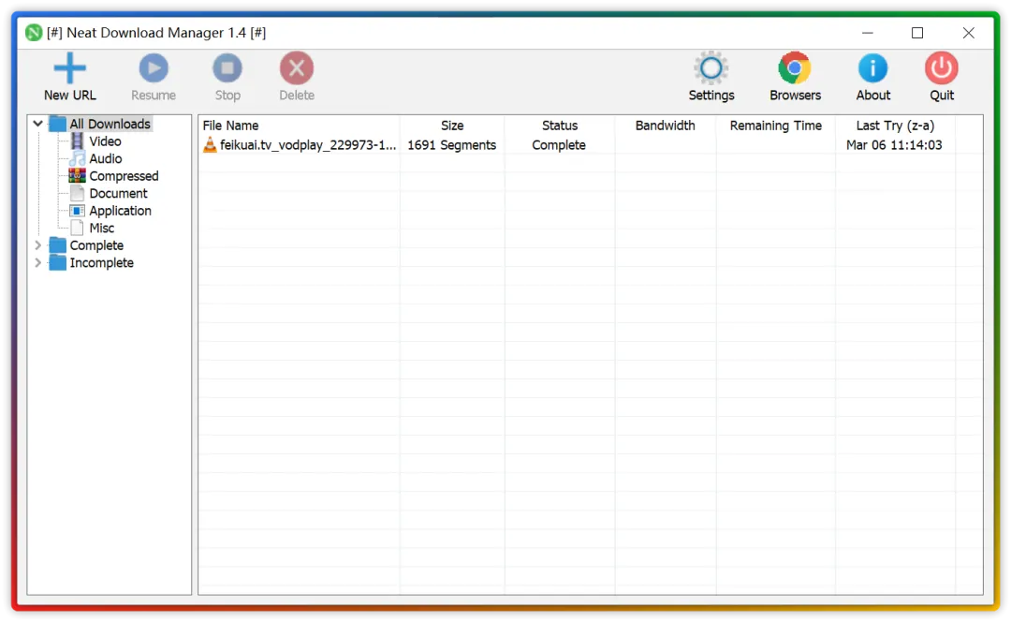Click the Neat Download Manager title icon
Viewport: 1011px width, 622px height.
34,32
